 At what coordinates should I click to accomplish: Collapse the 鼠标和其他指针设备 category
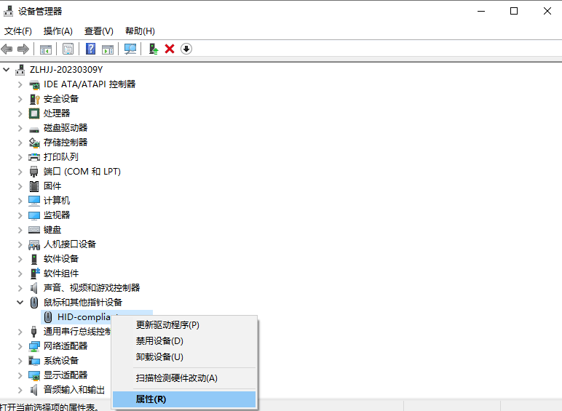[20, 303]
